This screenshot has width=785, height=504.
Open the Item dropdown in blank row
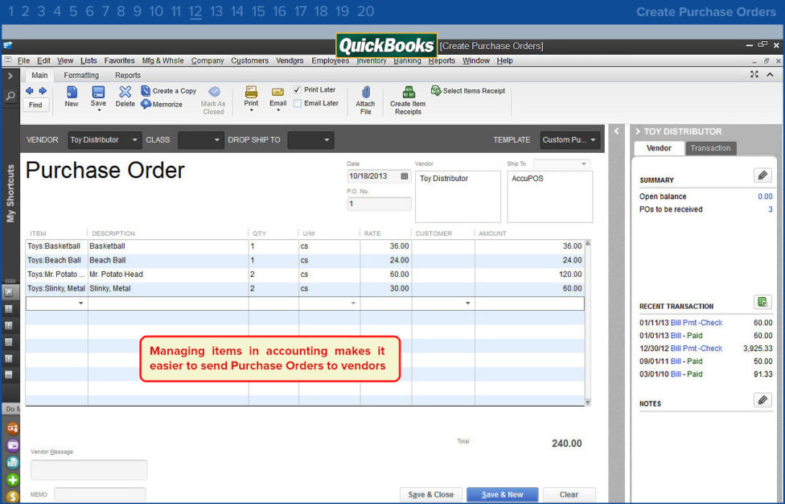click(80, 303)
